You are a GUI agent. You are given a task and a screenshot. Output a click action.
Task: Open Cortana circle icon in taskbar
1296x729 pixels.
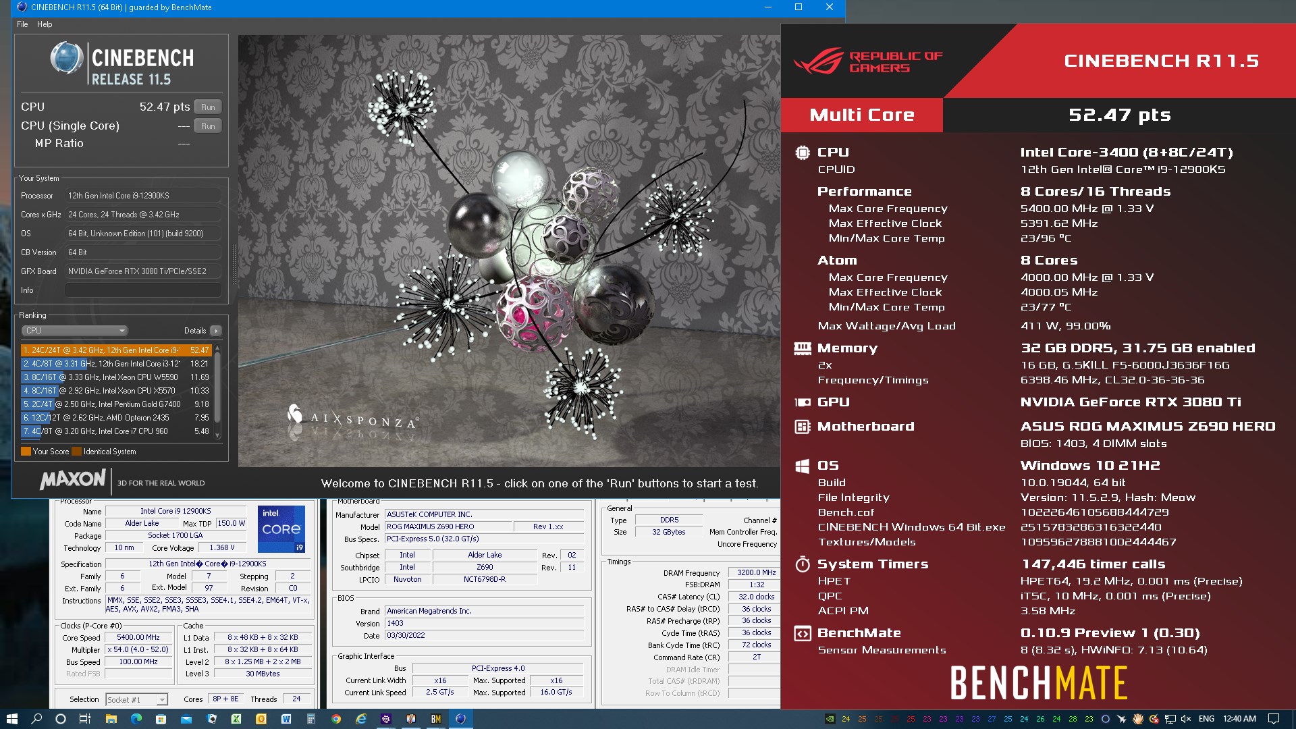coord(61,719)
